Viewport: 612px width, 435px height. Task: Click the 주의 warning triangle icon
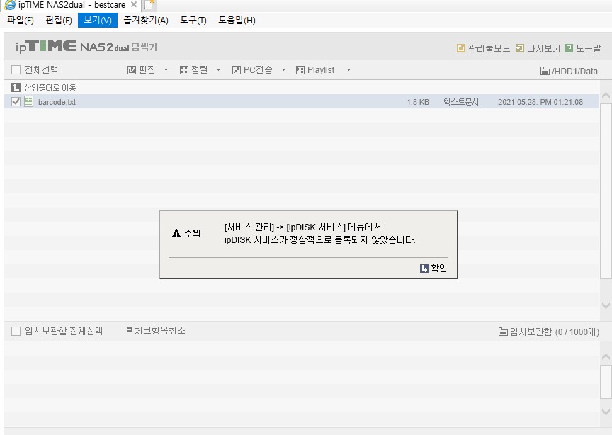(176, 234)
